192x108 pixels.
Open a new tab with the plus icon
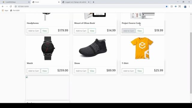click(93, 2)
